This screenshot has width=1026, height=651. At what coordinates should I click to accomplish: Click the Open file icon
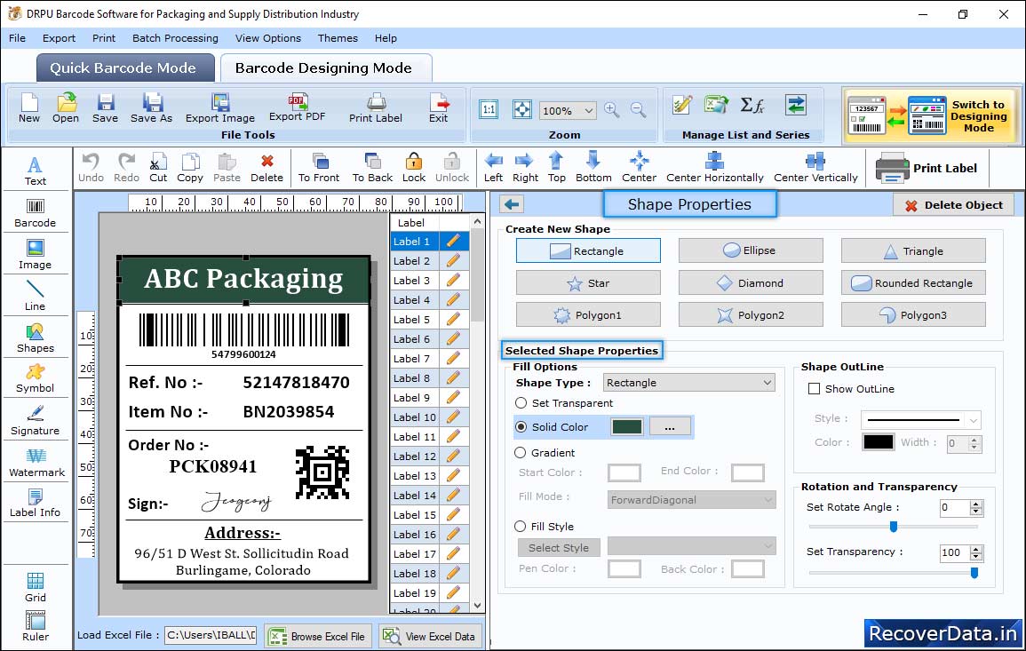coord(66,108)
